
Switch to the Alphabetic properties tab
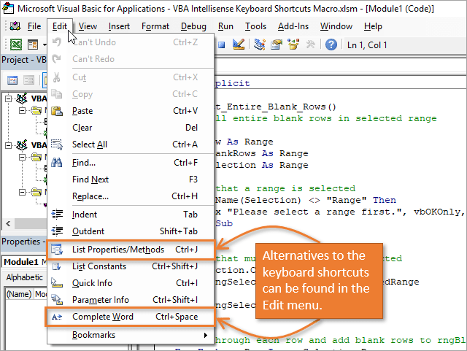25,277
